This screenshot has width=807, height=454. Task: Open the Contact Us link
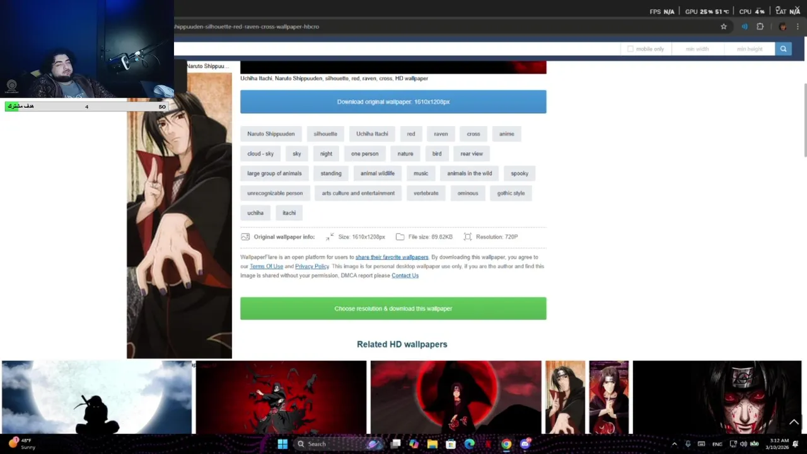click(405, 276)
